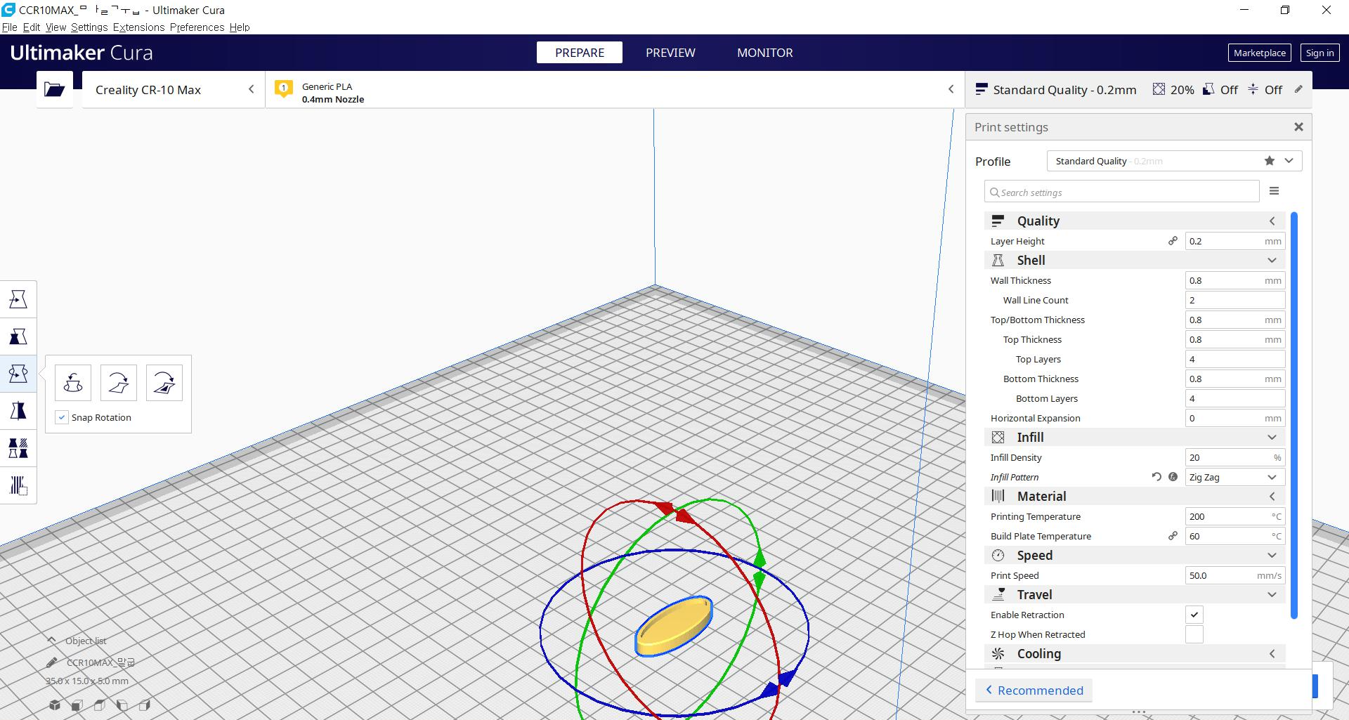
Task: Select the Mirror tool in left toolbar
Action: point(18,411)
